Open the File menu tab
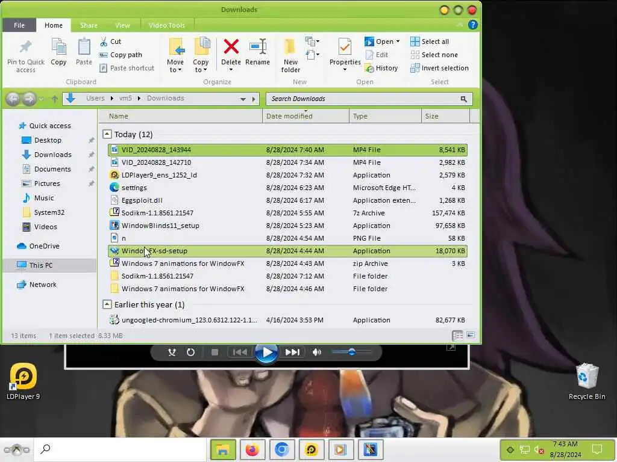This screenshot has width=617, height=462. click(x=19, y=25)
